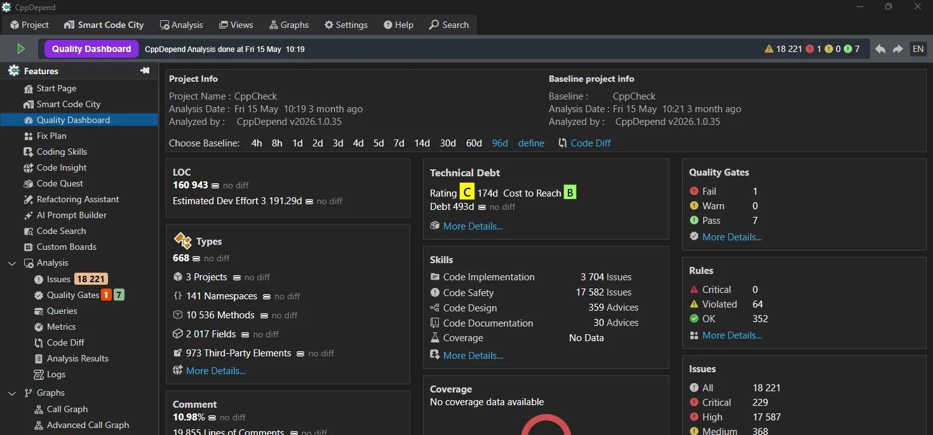
Task: Click the 141 Namespaces row
Action: [x=236, y=296]
